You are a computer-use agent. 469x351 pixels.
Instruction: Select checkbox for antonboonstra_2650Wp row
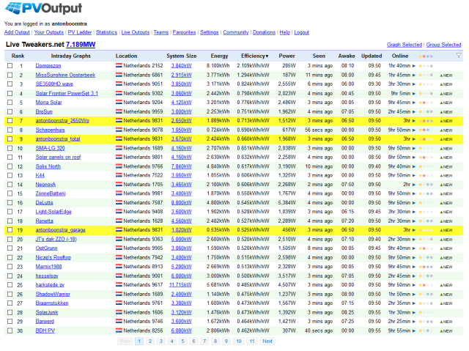point(10,120)
